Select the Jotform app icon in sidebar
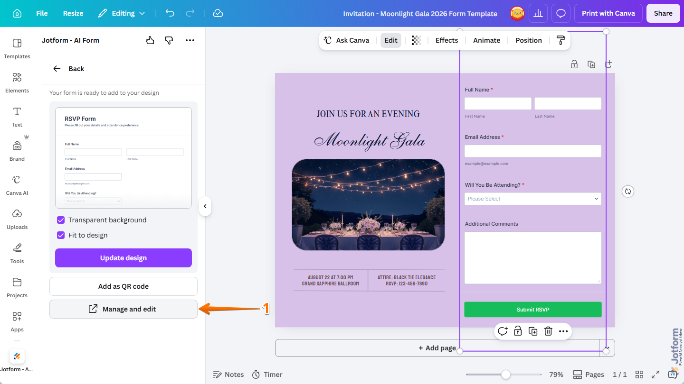The width and height of the screenshot is (684, 384). [17, 356]
